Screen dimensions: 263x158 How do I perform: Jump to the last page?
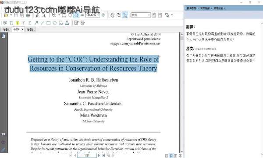pyautogui.click(x=103, y=155)
